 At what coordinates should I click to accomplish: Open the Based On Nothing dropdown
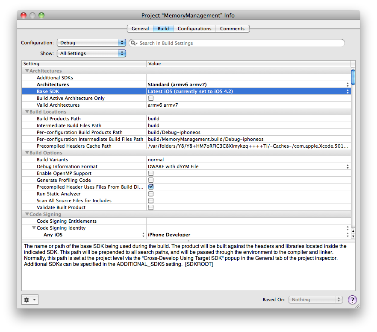(315, 300)
